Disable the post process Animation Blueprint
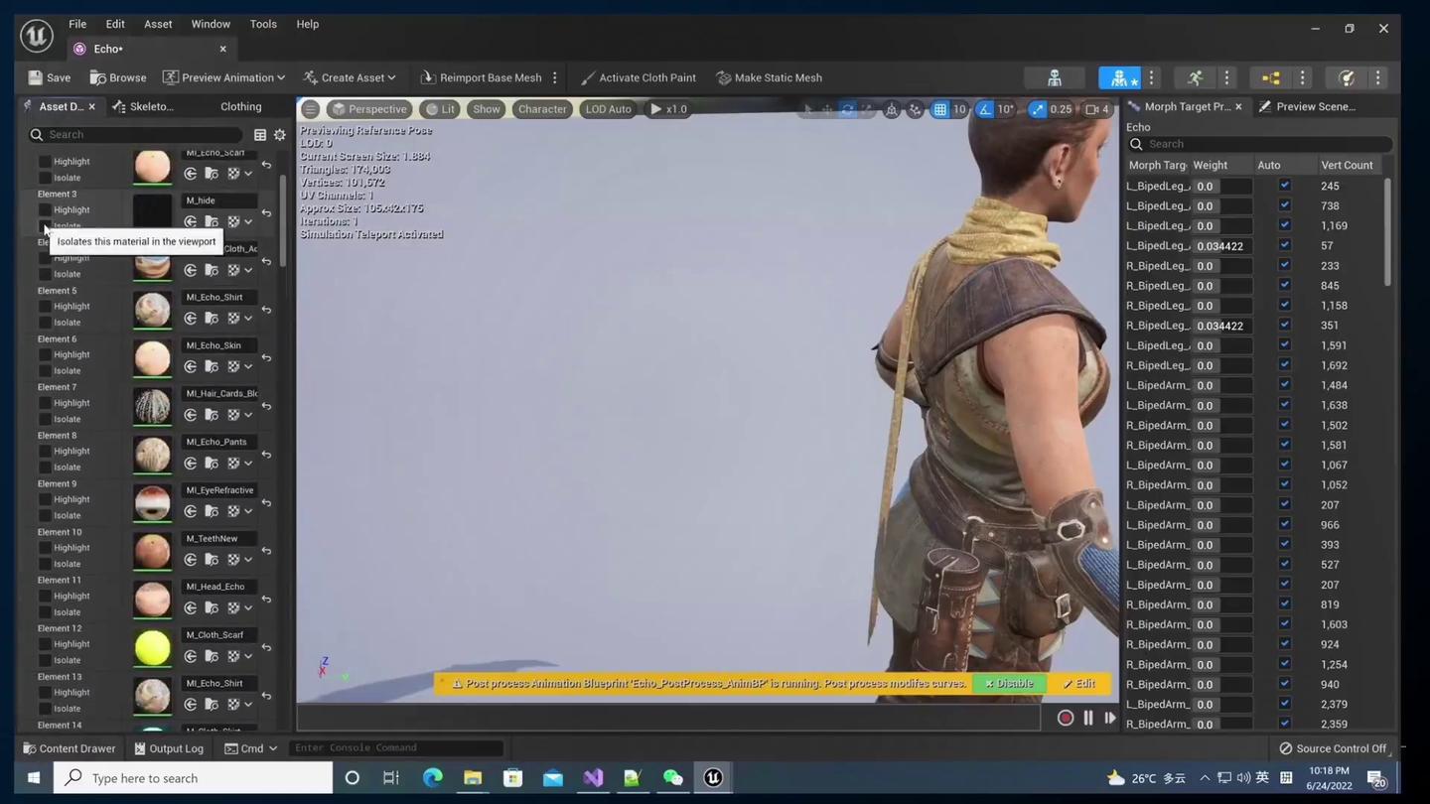1430x804 pixels. 1008,684
